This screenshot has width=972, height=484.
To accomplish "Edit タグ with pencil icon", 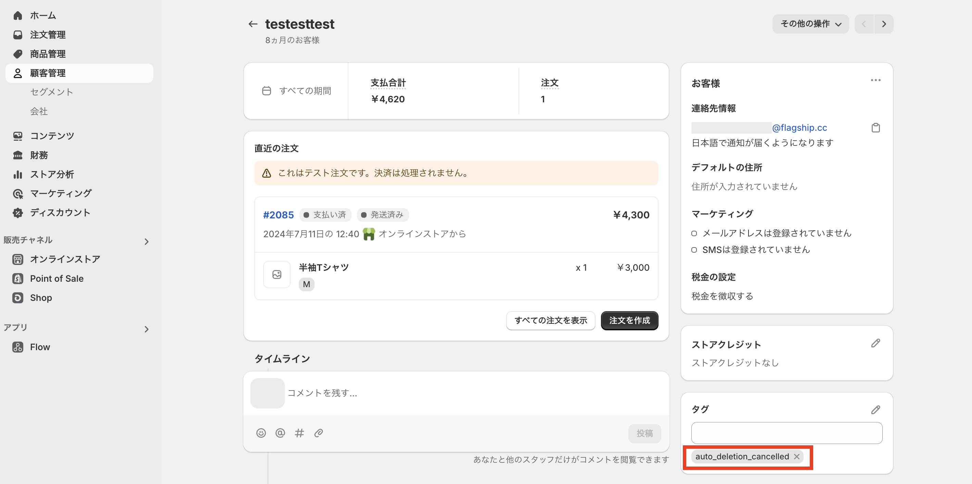I will pos(875,410).
